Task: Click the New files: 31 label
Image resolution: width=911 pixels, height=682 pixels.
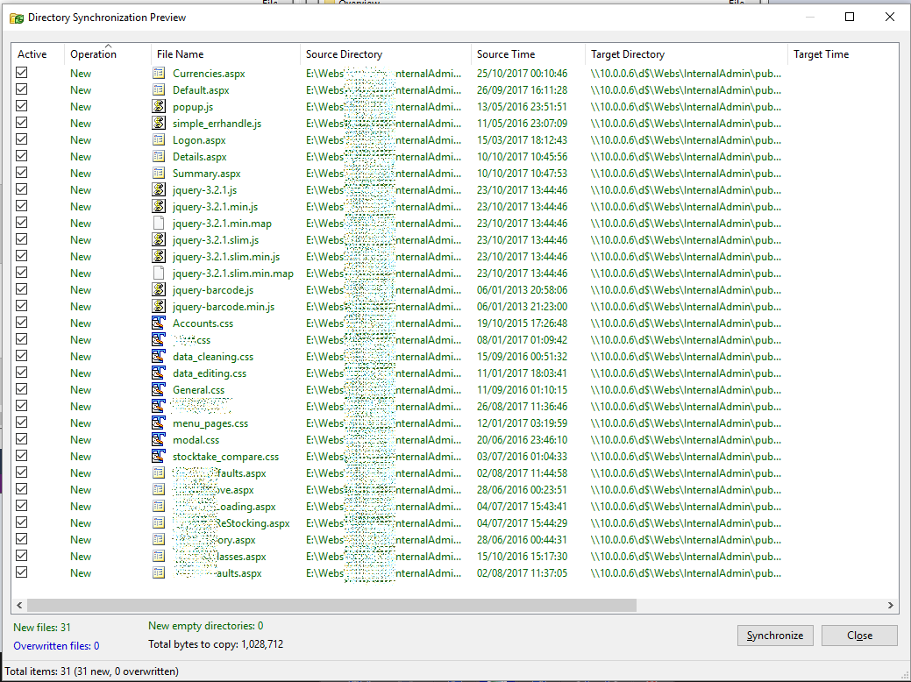Action: click(x=42, y=628)
